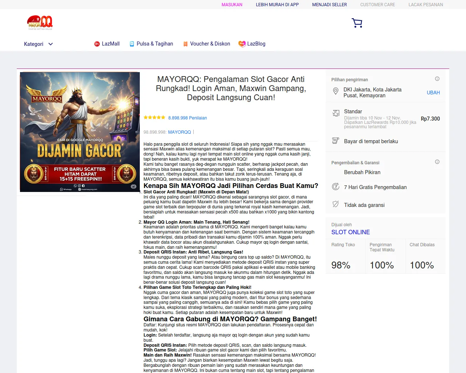Image resolution: width=466 pixels, height=373 pixels.
Task: Click the product promo image thumbnail
Action: (x=80, y=132)
